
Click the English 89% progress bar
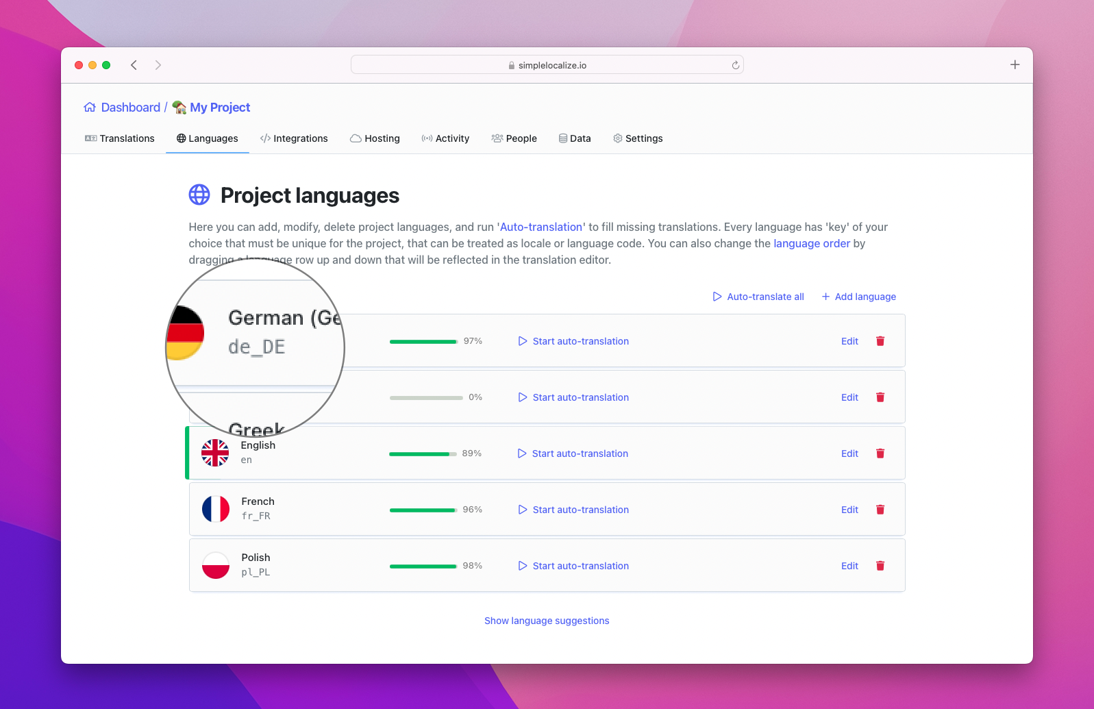click(x=423, y=453)
